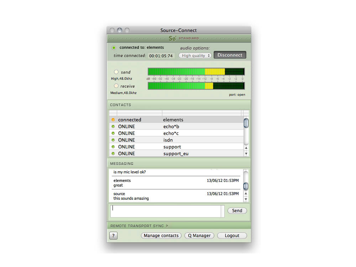Click the contacts name column header

[x=201, y=113]
